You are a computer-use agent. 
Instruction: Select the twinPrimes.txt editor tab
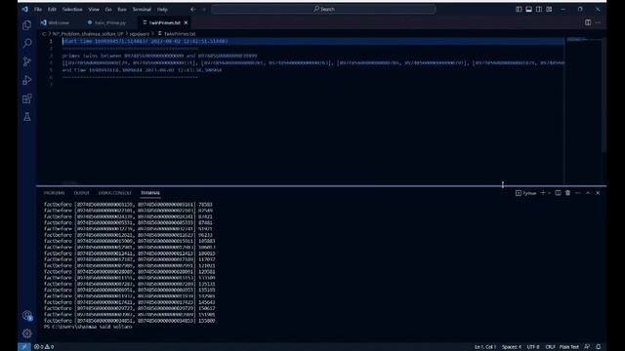click(x=164, y=22)
